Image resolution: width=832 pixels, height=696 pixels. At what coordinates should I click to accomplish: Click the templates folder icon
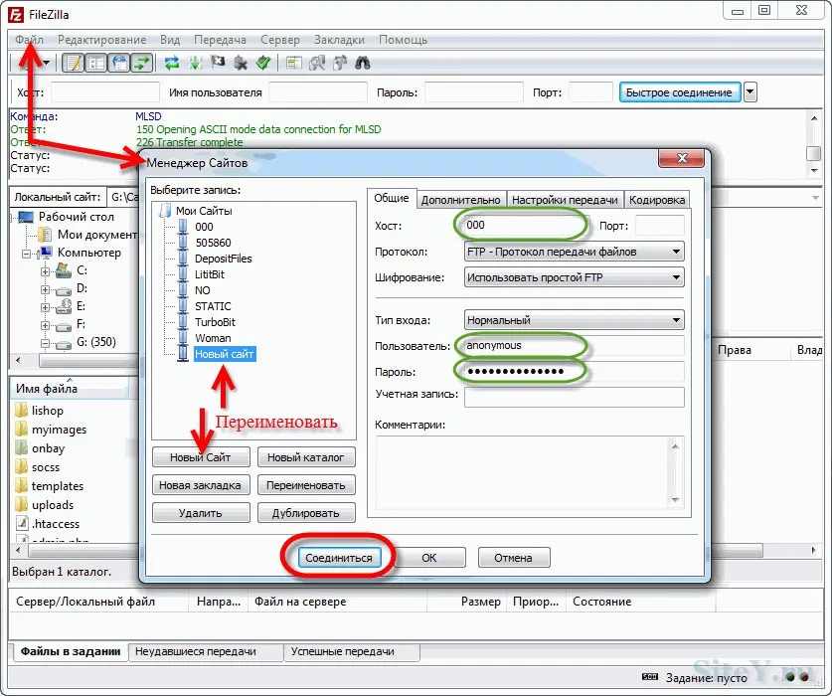22,486
